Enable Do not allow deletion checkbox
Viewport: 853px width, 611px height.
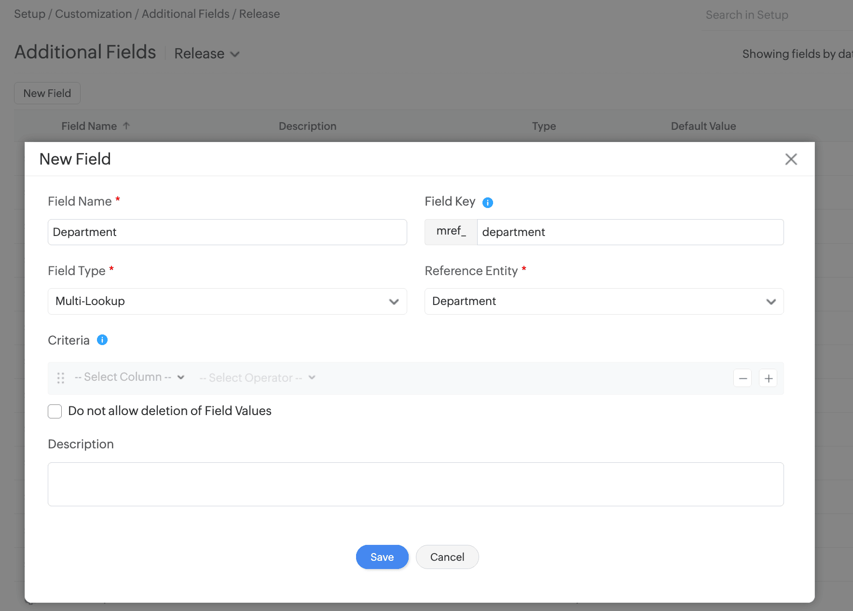point(55,411)
